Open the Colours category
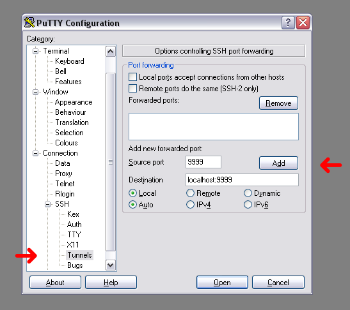Screen dimensions: 350x310 (x=67, y=143)
